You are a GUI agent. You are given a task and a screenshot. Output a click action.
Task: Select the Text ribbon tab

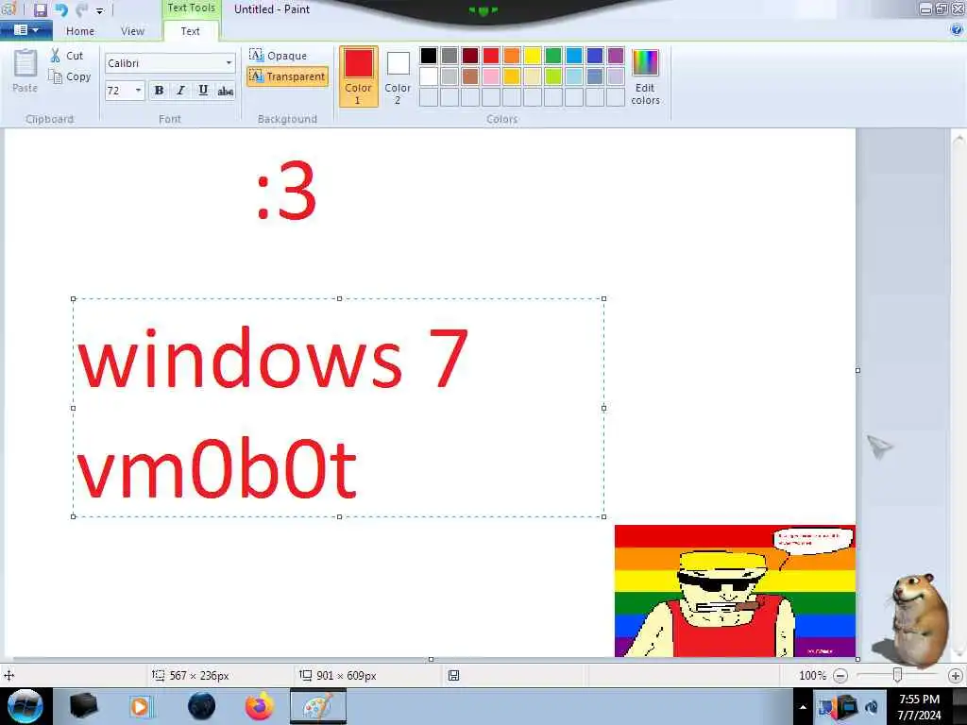[x=190, y=31]
